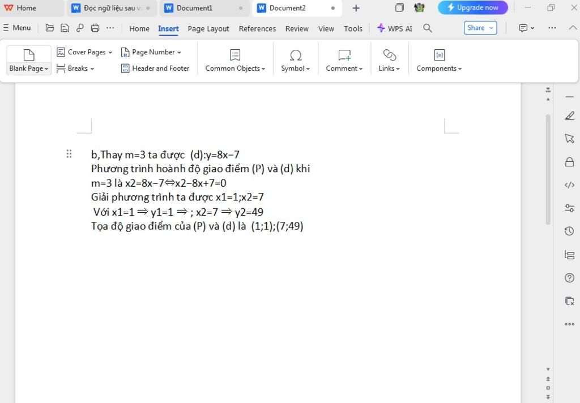Viewport: 580px width, 403px height.
Task: Click the Open folder icon
Action: (x=50, y=28)
